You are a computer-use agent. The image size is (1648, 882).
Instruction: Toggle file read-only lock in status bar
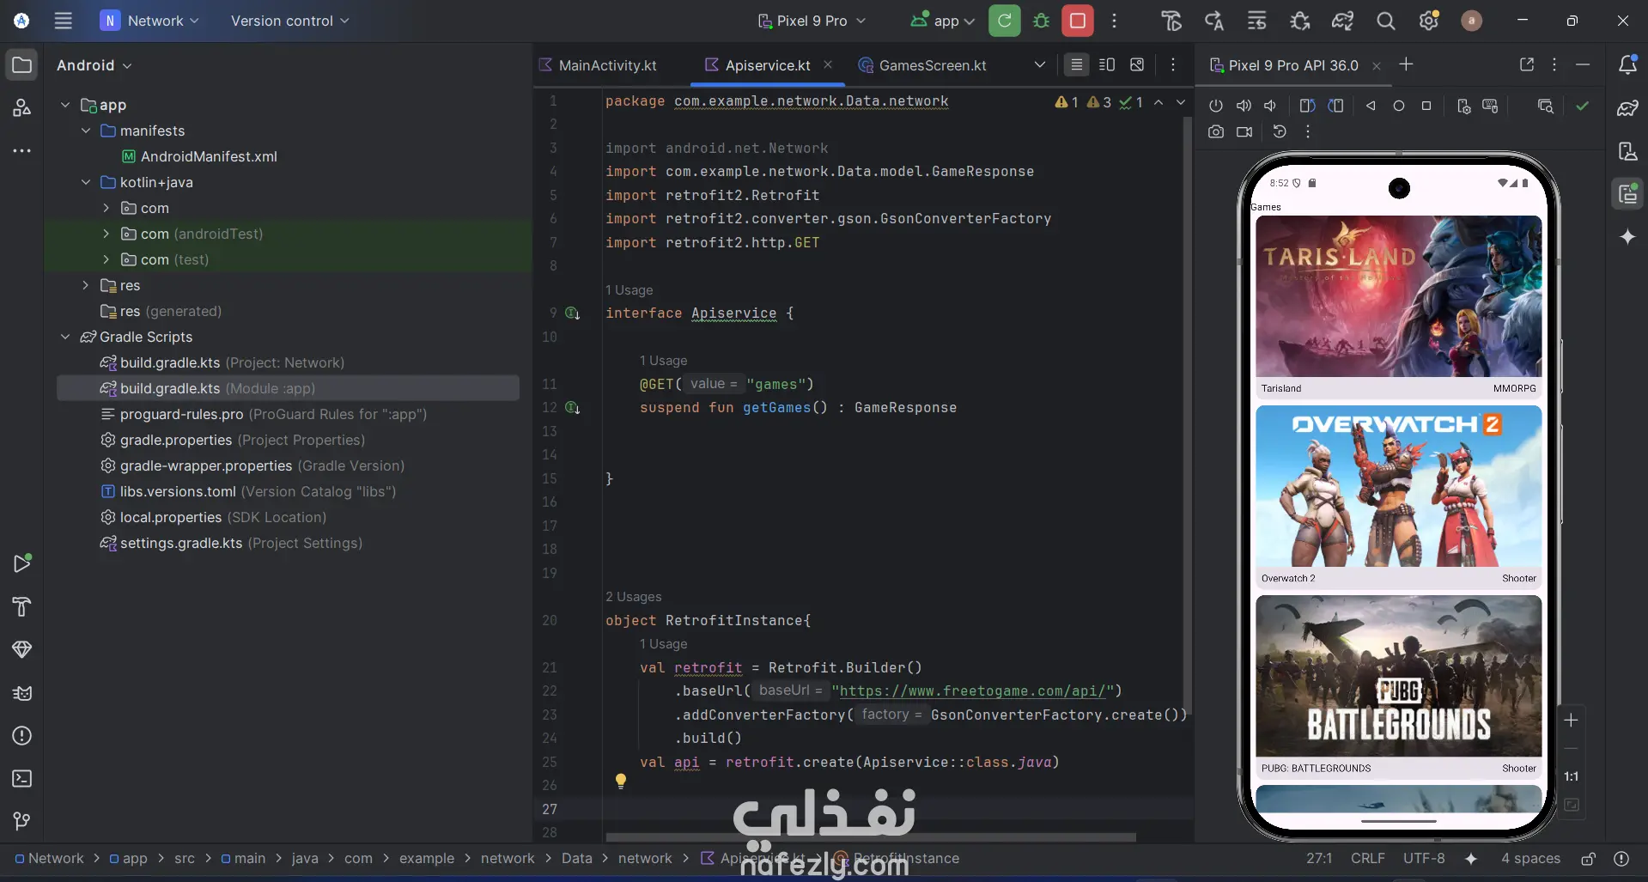tap(1589, 859)
